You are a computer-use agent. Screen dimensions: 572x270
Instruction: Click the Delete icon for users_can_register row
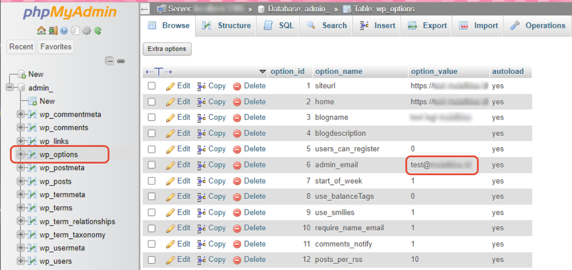pos(237,149)
